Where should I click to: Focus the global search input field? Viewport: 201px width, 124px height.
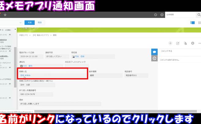pos(180,15)
